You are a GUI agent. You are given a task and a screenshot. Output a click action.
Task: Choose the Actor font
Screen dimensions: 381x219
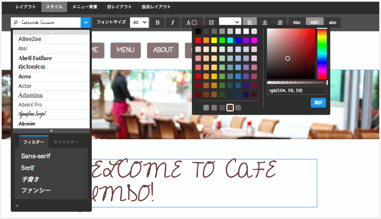click(51, 86)
